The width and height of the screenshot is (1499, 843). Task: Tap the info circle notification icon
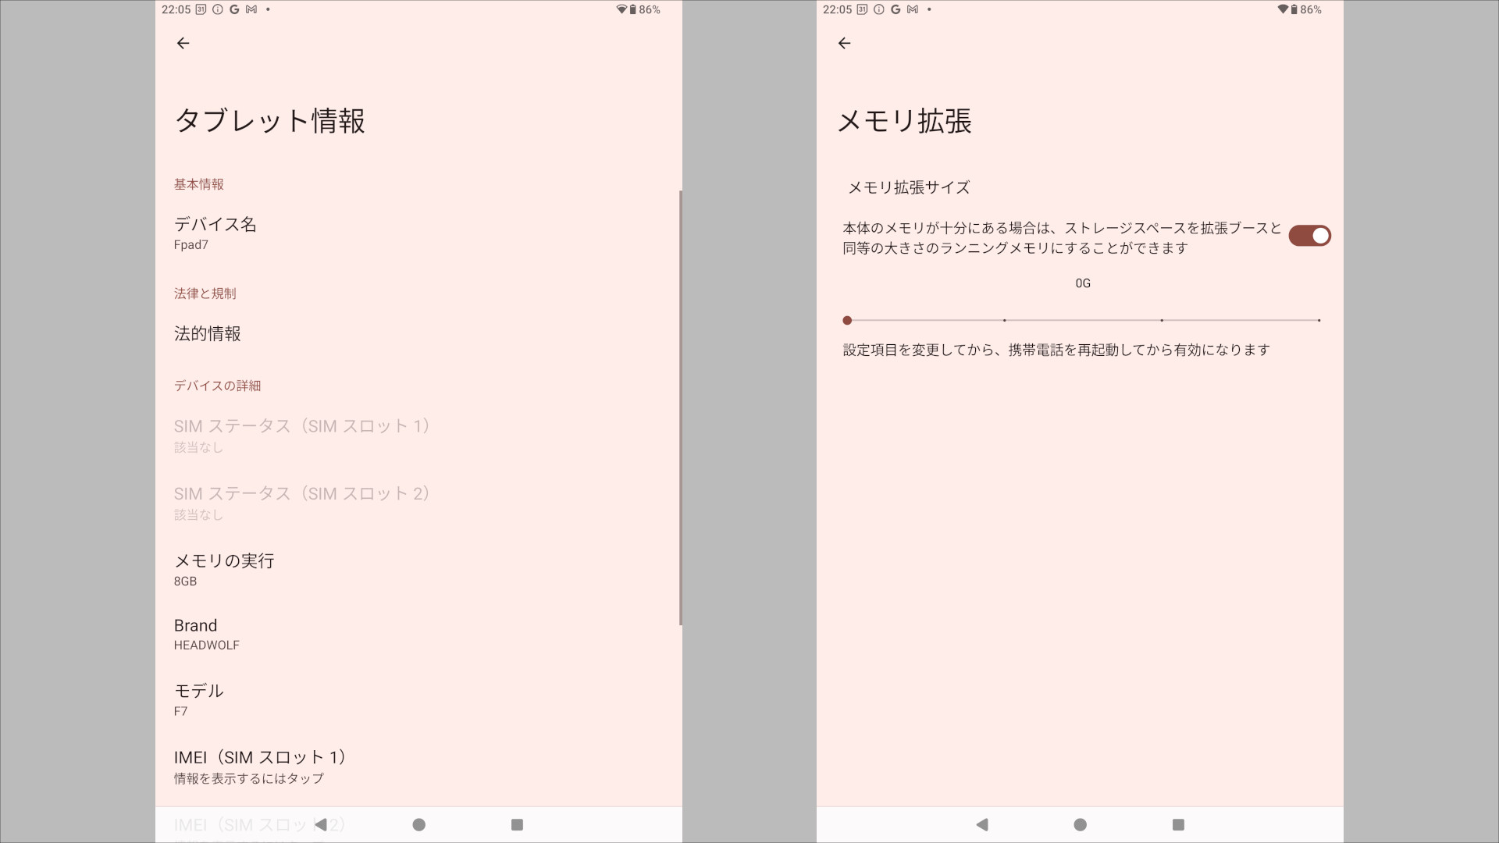tap(217, 9)
